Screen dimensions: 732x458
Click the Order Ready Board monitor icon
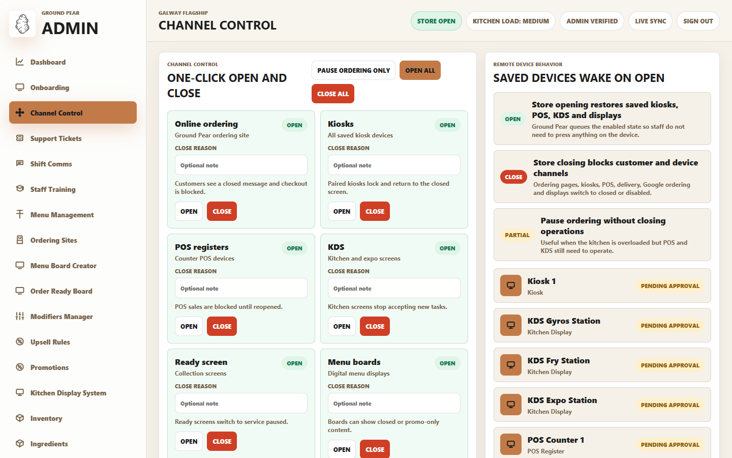tap(20, 291)
